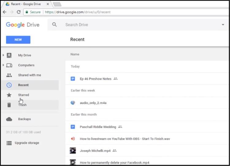This screenshot has width=230, height=166.
Task: Click into the Search Drive field
Action: coord(138,25)
